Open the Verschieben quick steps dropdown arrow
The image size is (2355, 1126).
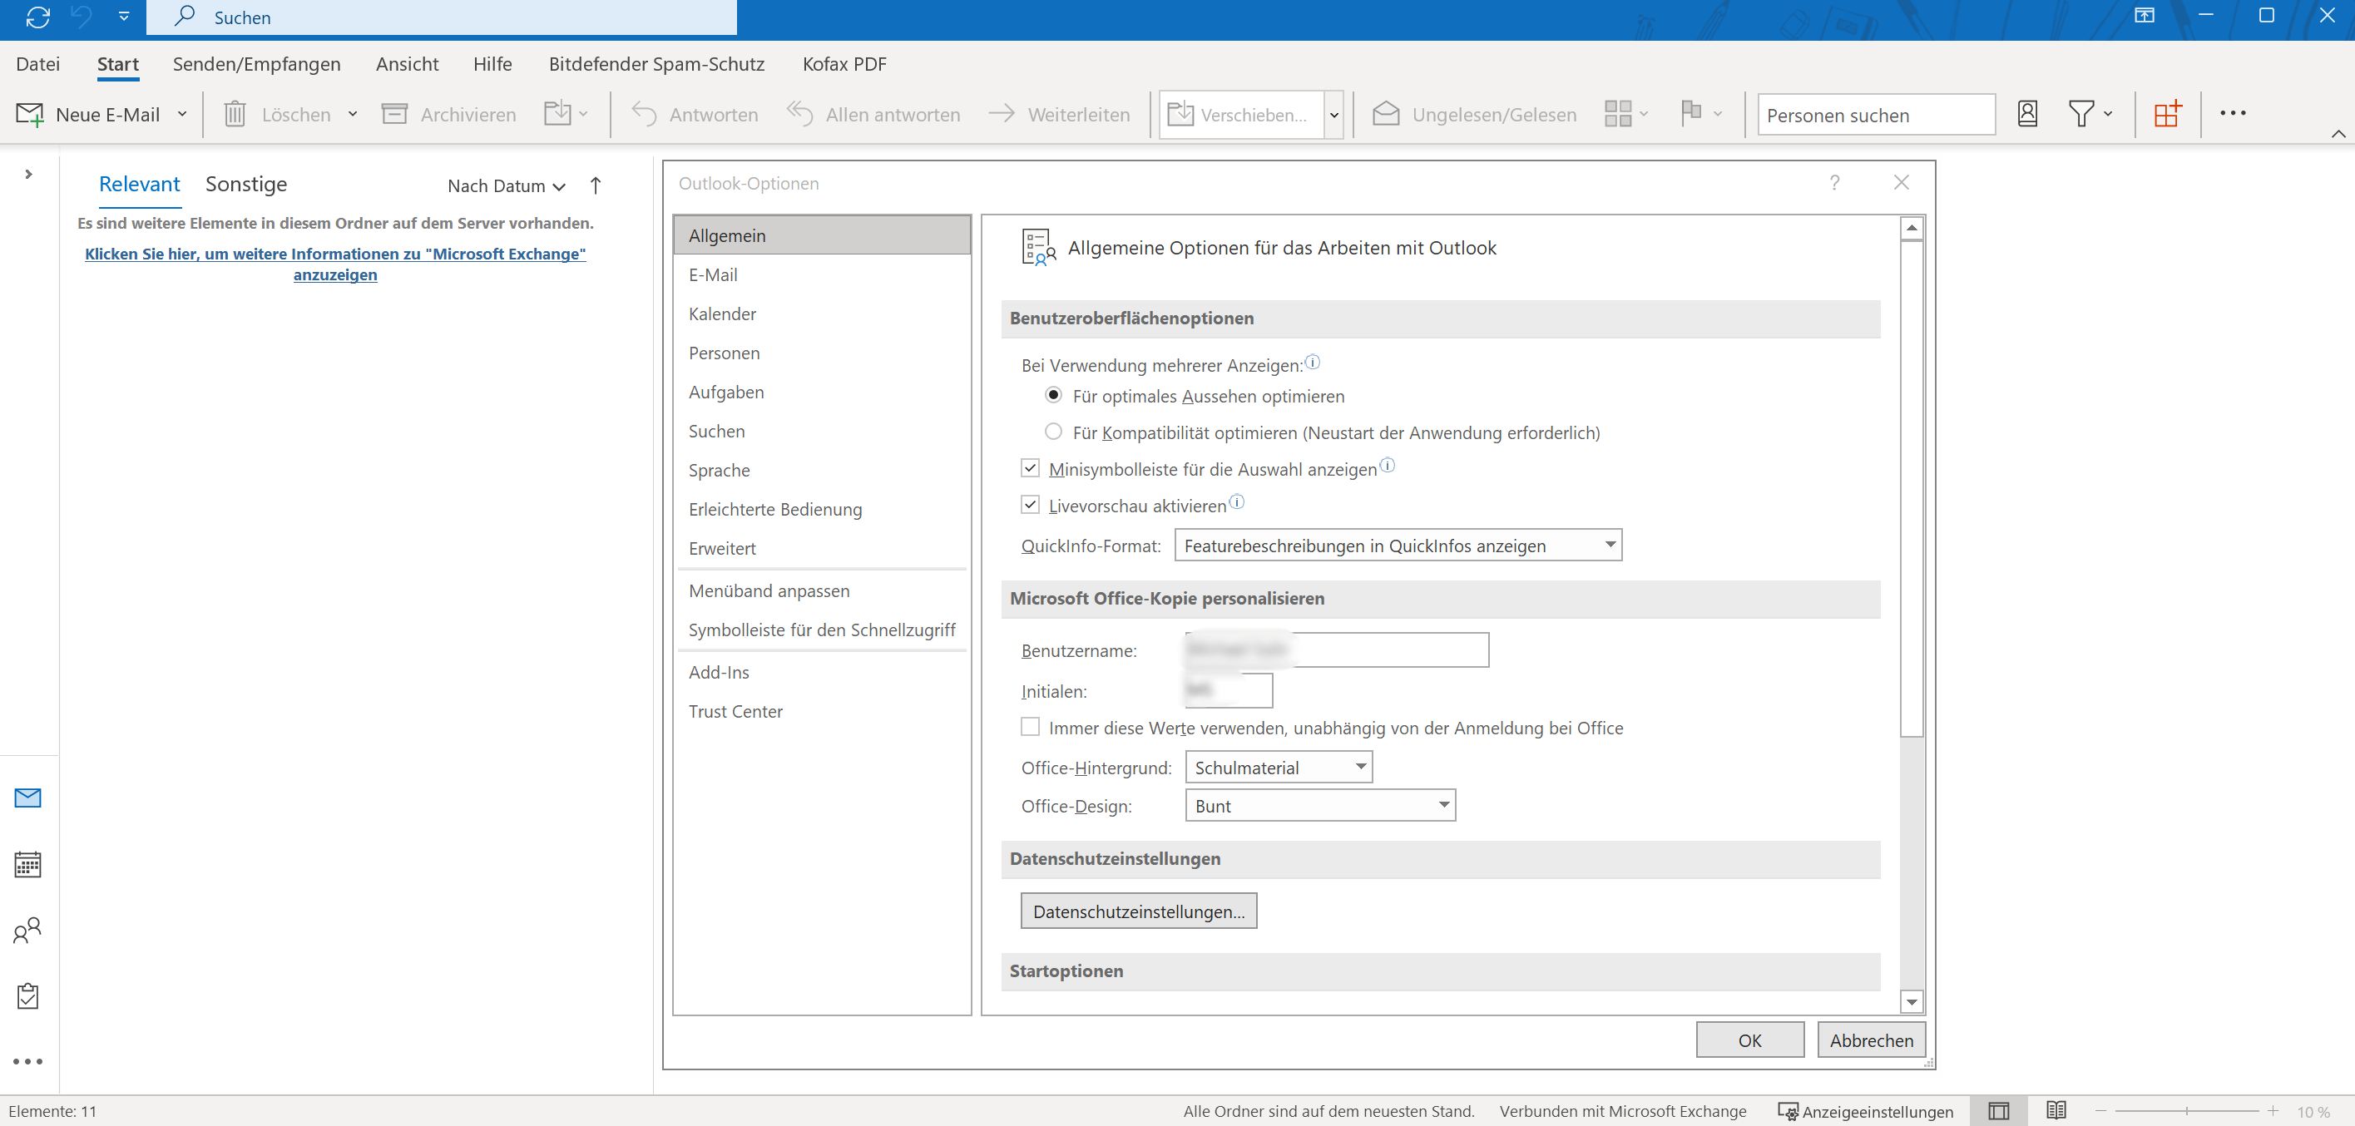pos(1333,114)
